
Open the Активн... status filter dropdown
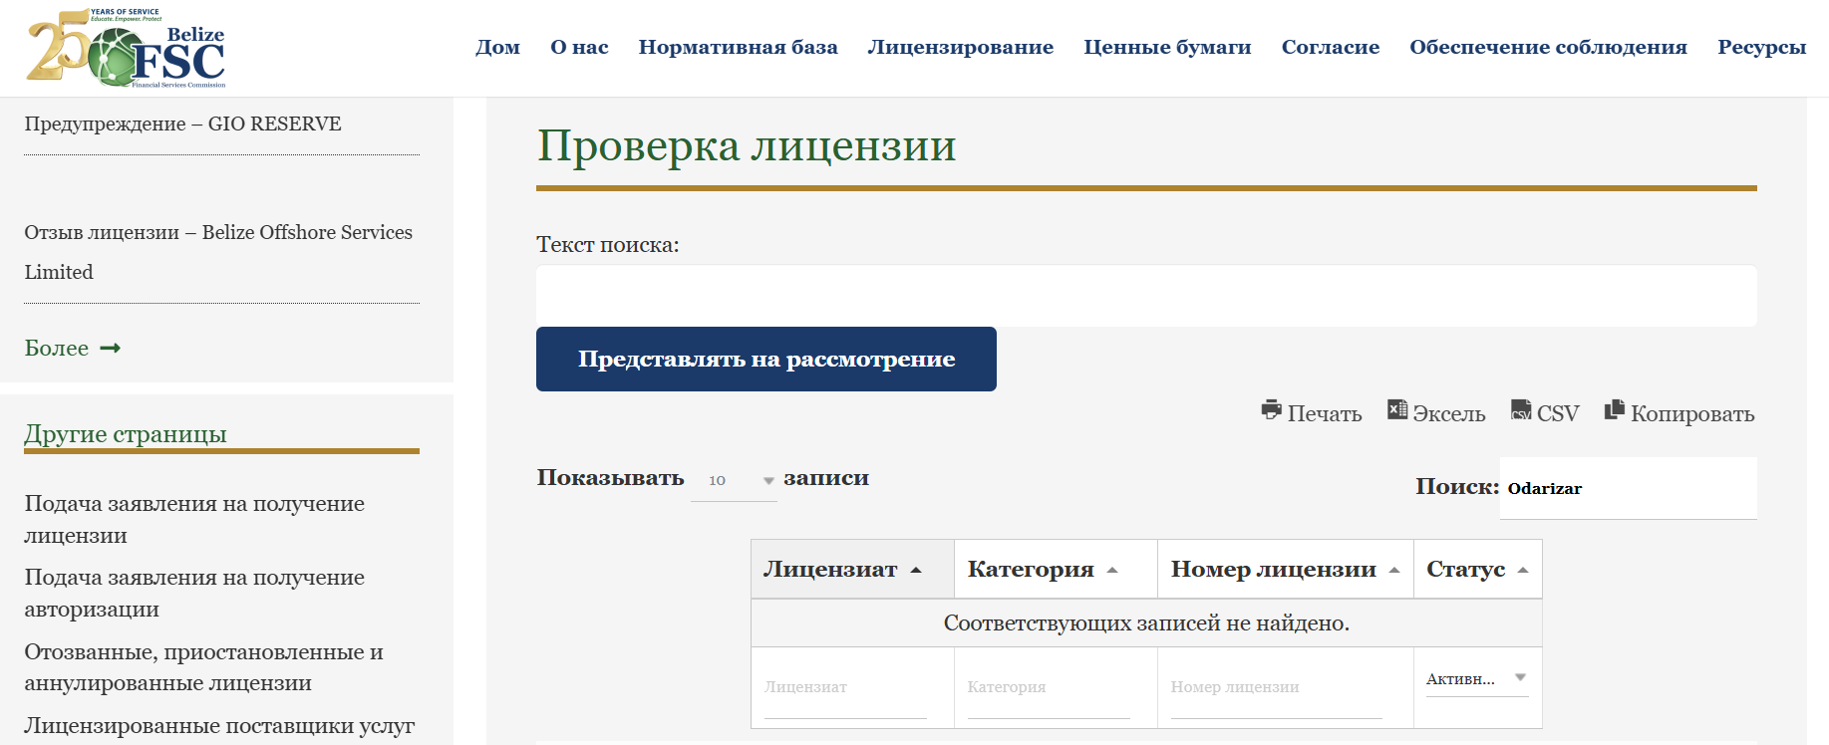point(1477,679)
